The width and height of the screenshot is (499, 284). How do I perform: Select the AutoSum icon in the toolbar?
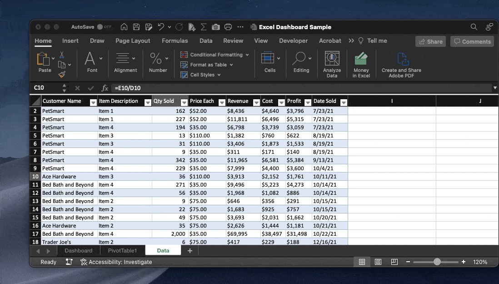coord(203,26)
